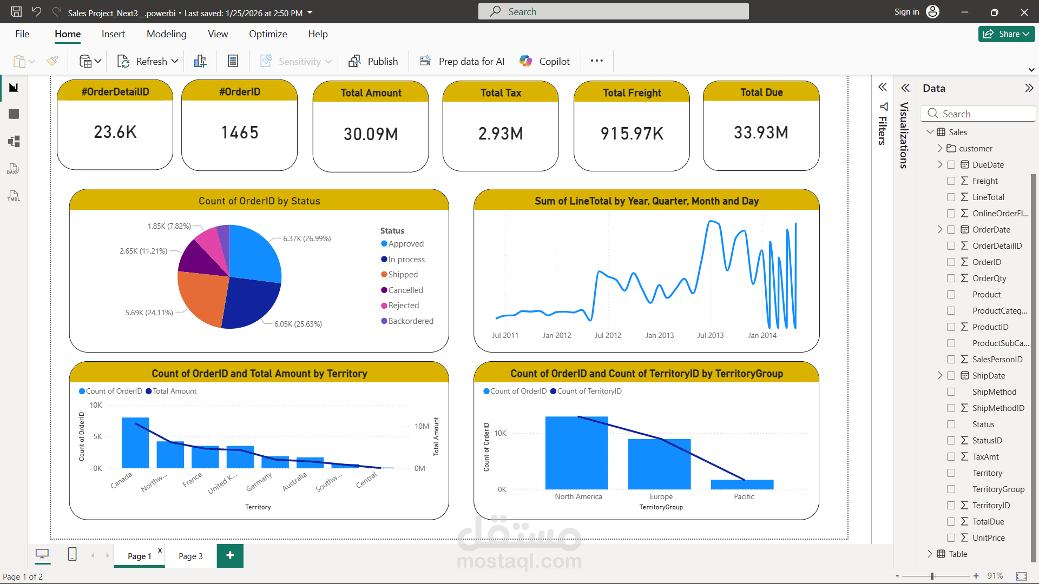Expand the OrderDate date hierarchy
This screenshot has height=584, width=1039.
[x=941, y=229]
